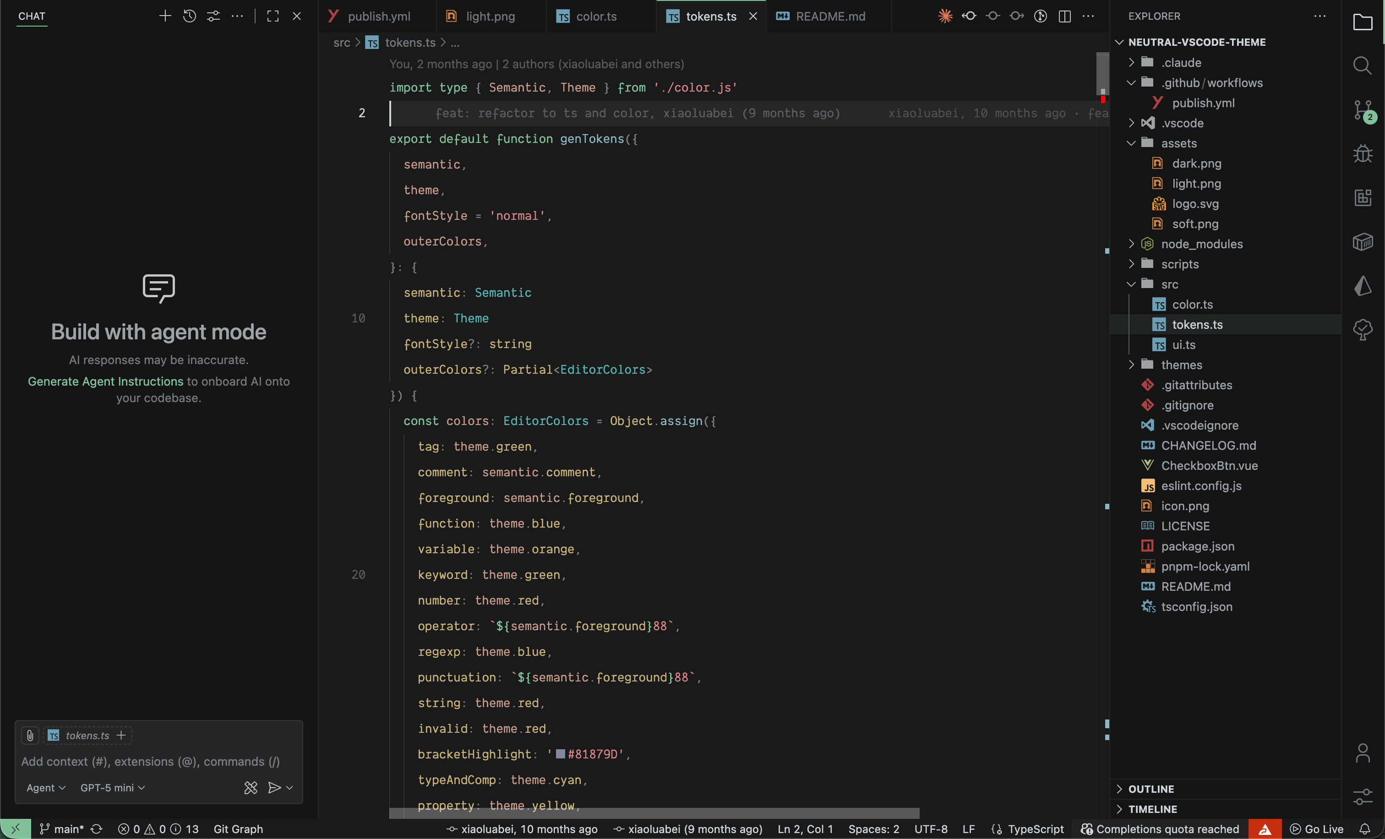Expand the themes folder
1385x839 pixels.
click(x=1226, y=365)
